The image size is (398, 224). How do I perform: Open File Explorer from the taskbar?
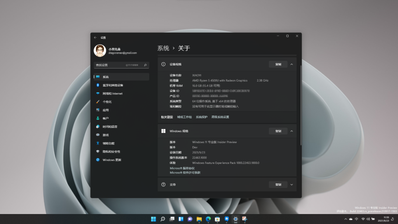199,219
